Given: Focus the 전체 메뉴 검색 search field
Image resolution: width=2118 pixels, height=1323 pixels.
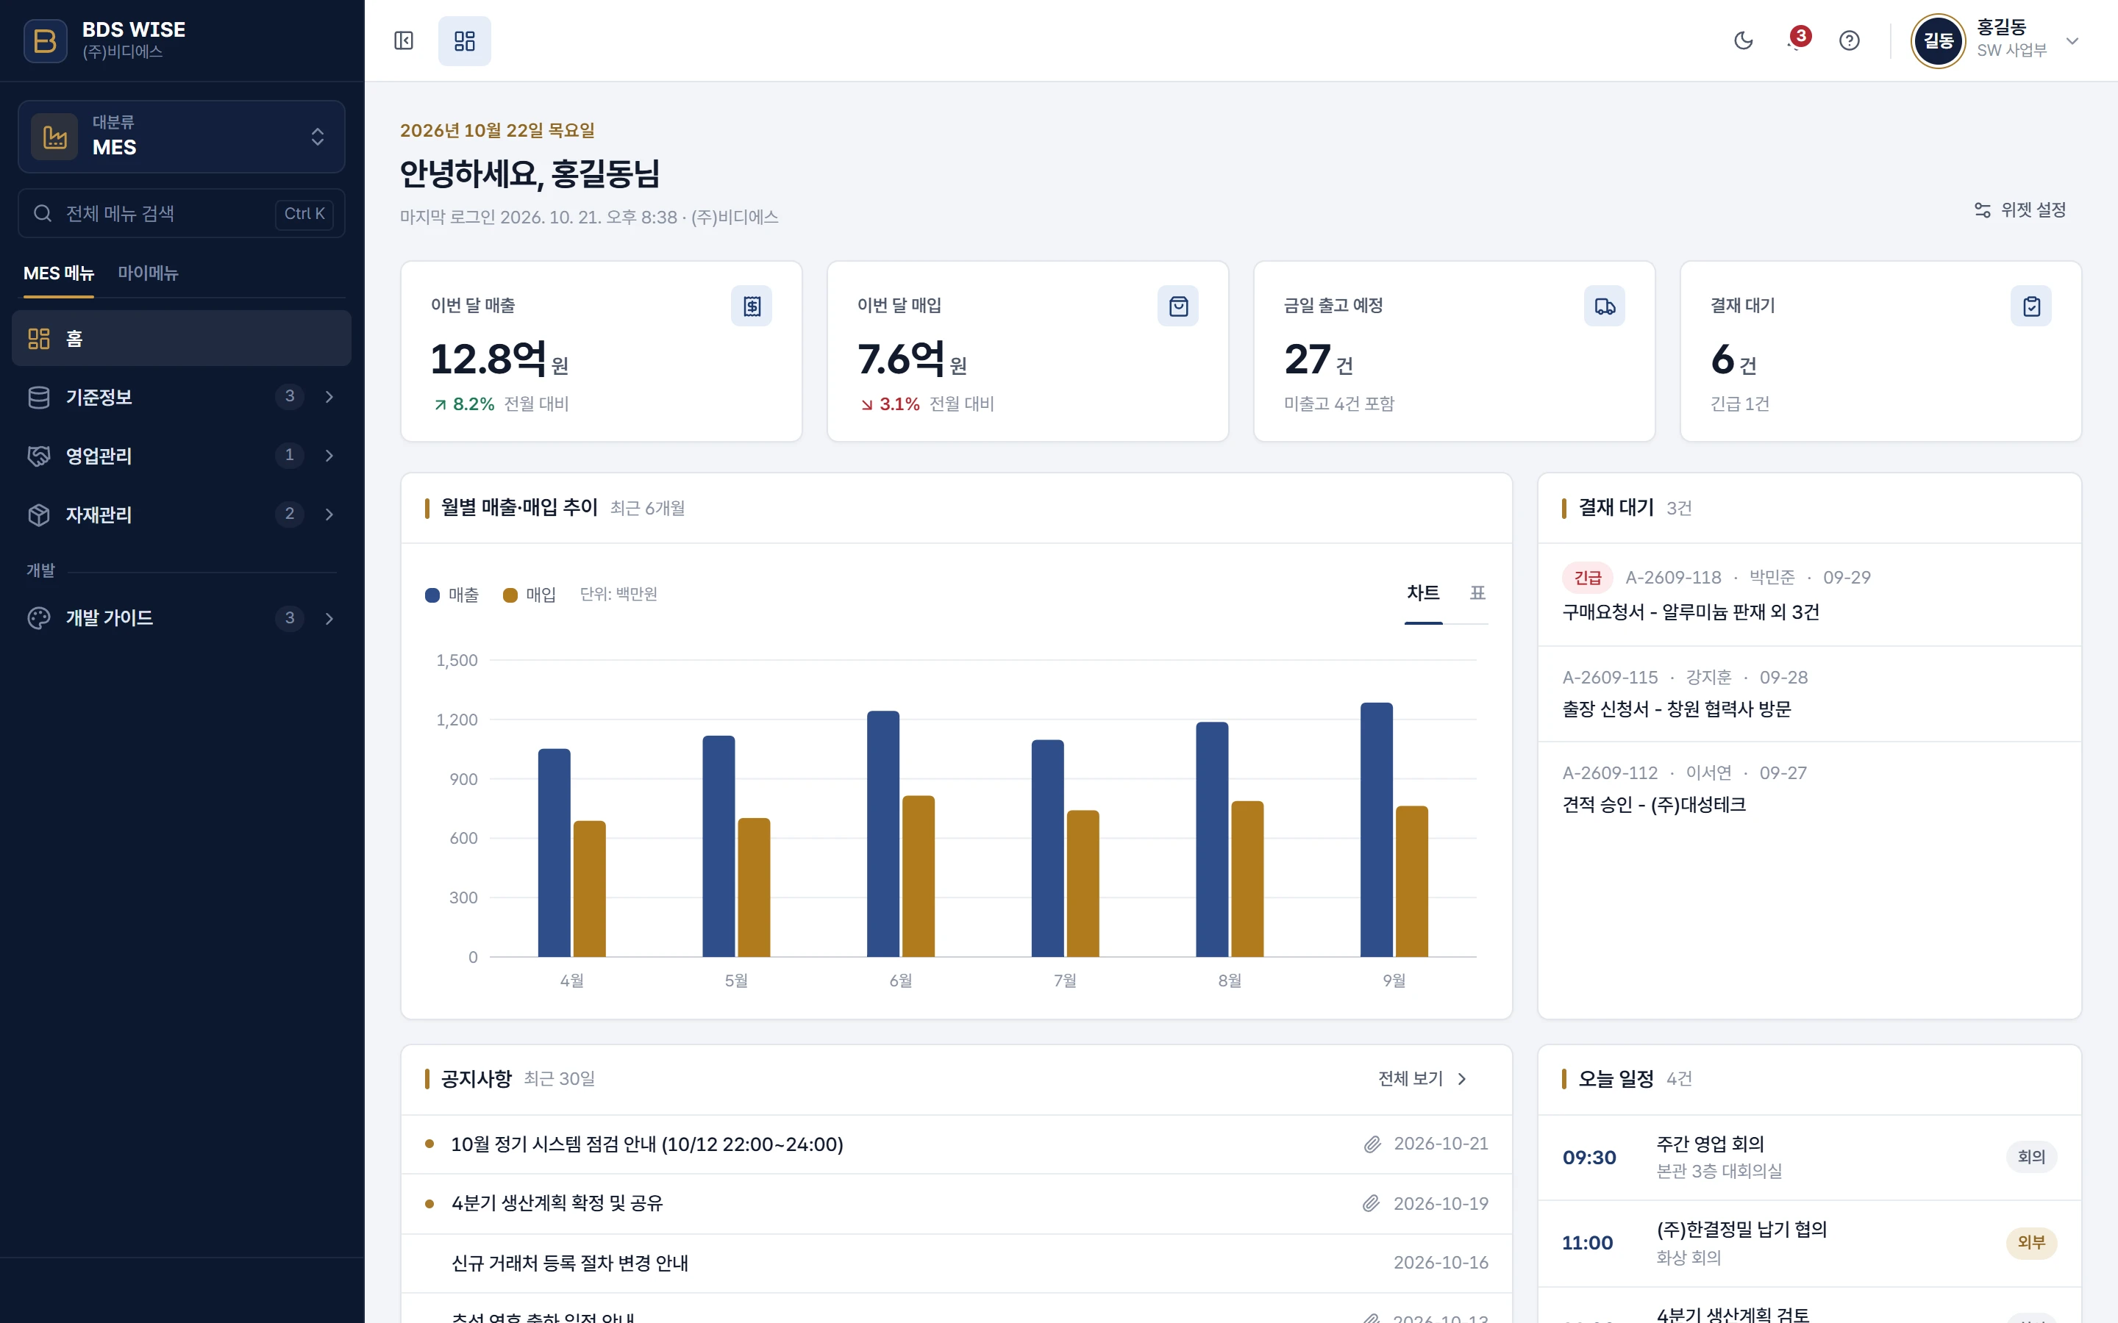Looking at the screenshot, I should click(x=181, y=213).
